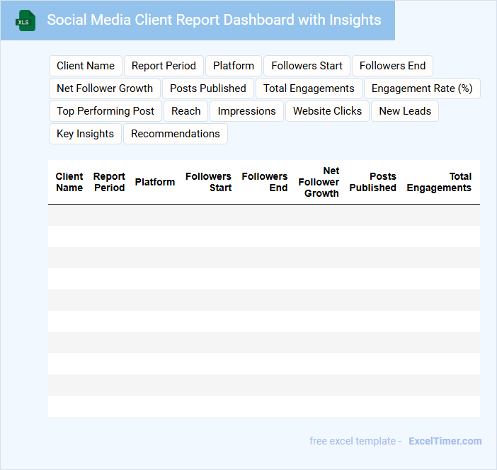Open the Recommendations tag
The image size is (497, 470).
pos(176,134)
